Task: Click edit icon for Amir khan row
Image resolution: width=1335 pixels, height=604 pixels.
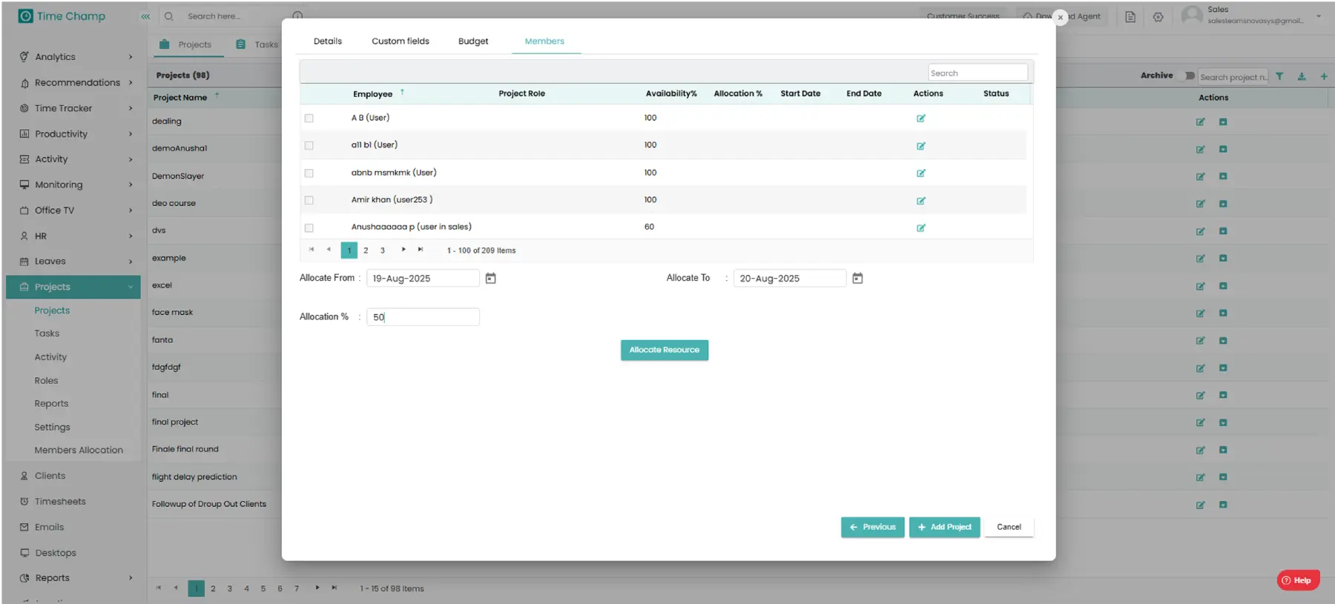Action: point(920,201)
